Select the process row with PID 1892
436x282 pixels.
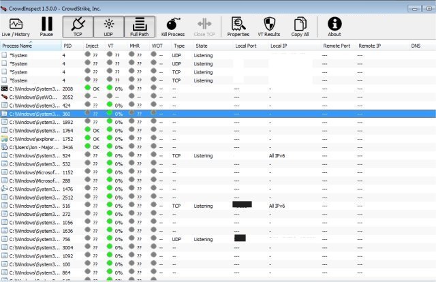pyautogui.click(x=218, y=122)
